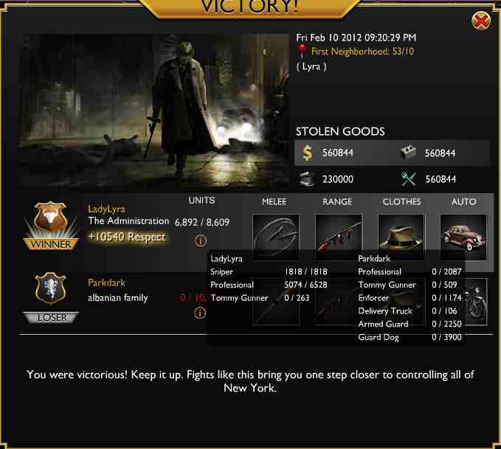Click the steel beams stolen goods icon

pyautogui.click(x=307, y=179)
